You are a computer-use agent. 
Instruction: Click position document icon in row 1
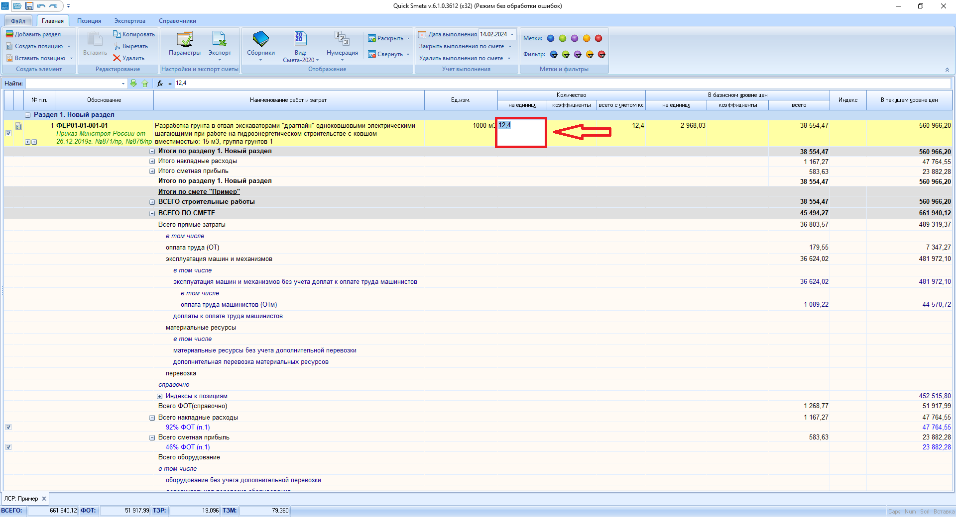pyautogui.click(x=18, y=126)
